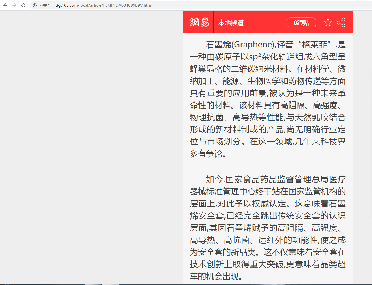Viewport: 372px width, 285px height.
Task: Click the 不安全 security label
Action: (45, 5)
